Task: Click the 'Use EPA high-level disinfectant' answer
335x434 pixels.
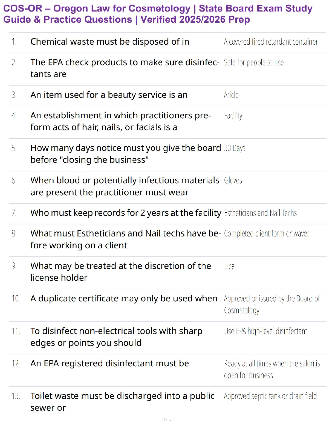Action: pyautogui.click(x=265, y=331)
